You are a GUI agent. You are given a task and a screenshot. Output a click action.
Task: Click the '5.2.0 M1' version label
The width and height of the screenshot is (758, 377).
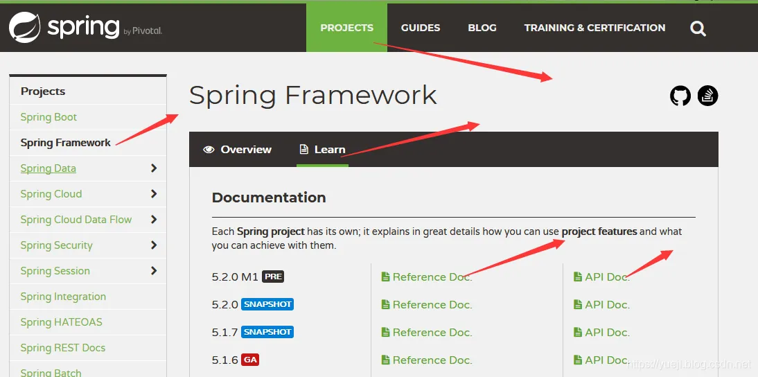pos(235,277)
